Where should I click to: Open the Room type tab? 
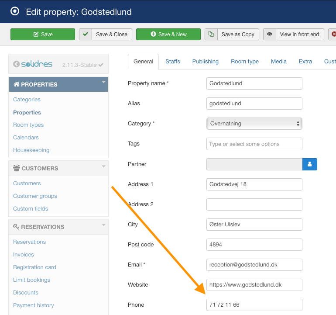tap(245, 62)
